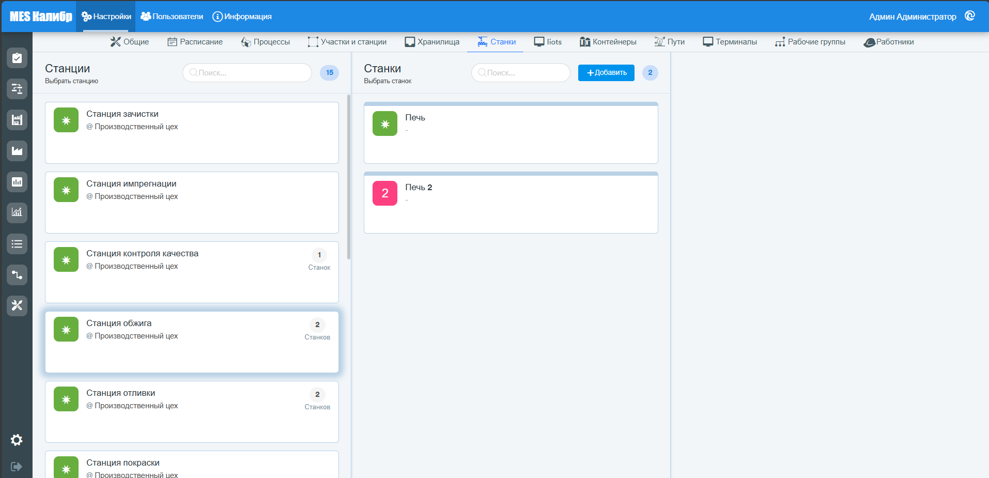989x478 pixels.
Task: Open the sliders adjustments sidebar icon
Action: tap(17, 89)
